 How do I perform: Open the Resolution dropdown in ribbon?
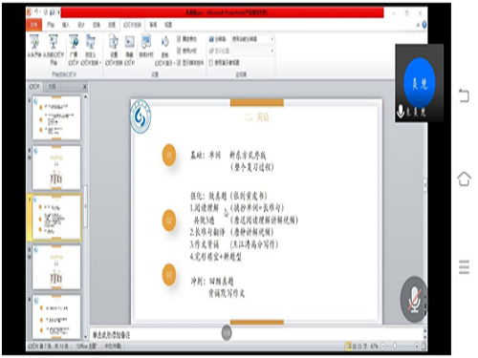[252, 39]
